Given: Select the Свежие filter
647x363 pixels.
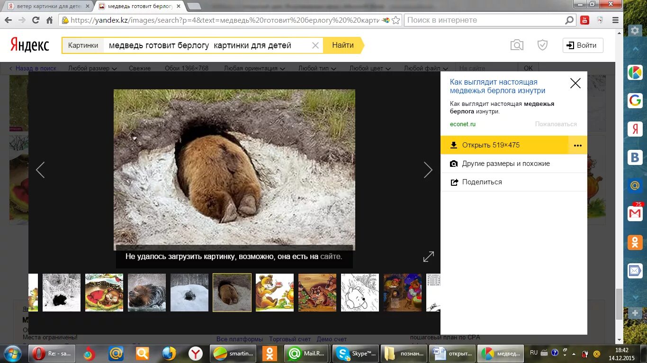Looking at the screenshot, I should point(140,68).
